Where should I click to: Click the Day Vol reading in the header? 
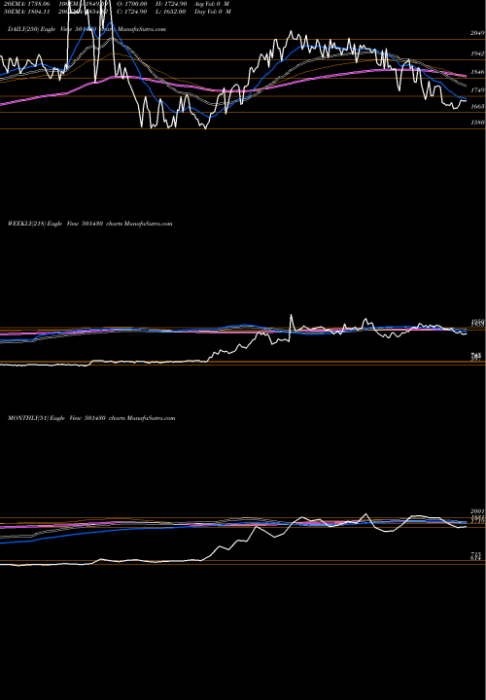point(213,12)
